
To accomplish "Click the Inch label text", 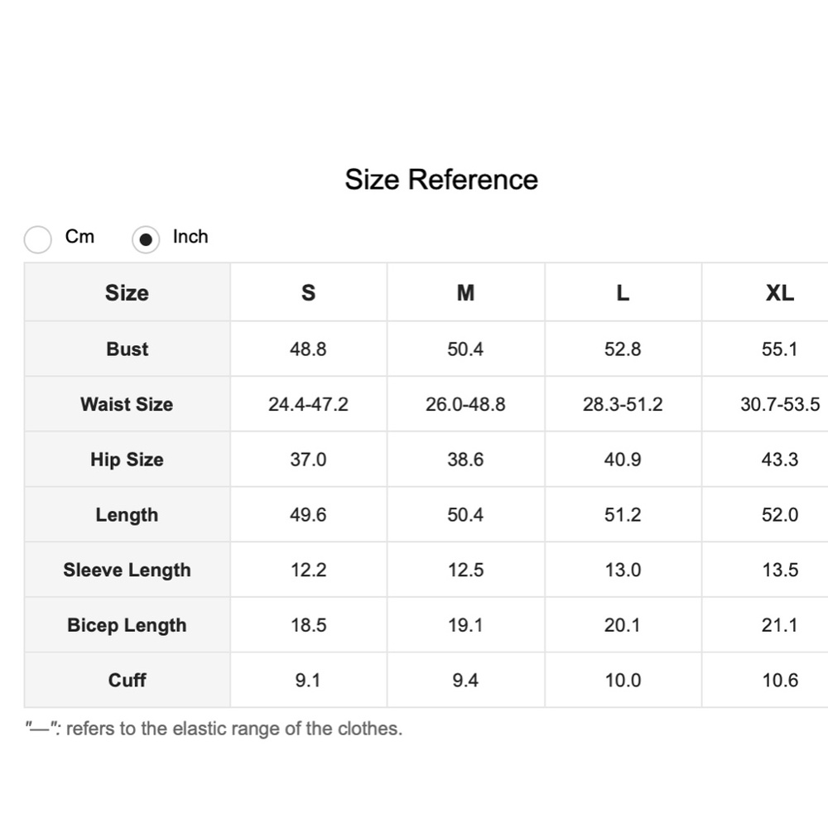I will tap(190, 237).
